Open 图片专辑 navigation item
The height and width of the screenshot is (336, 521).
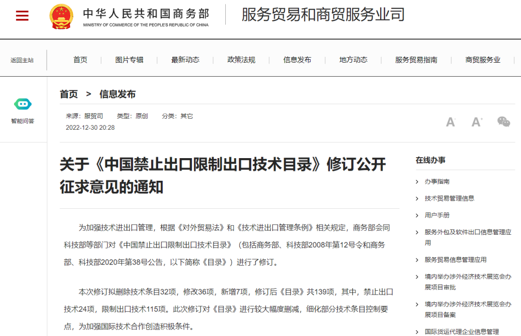tap(129, 60)
